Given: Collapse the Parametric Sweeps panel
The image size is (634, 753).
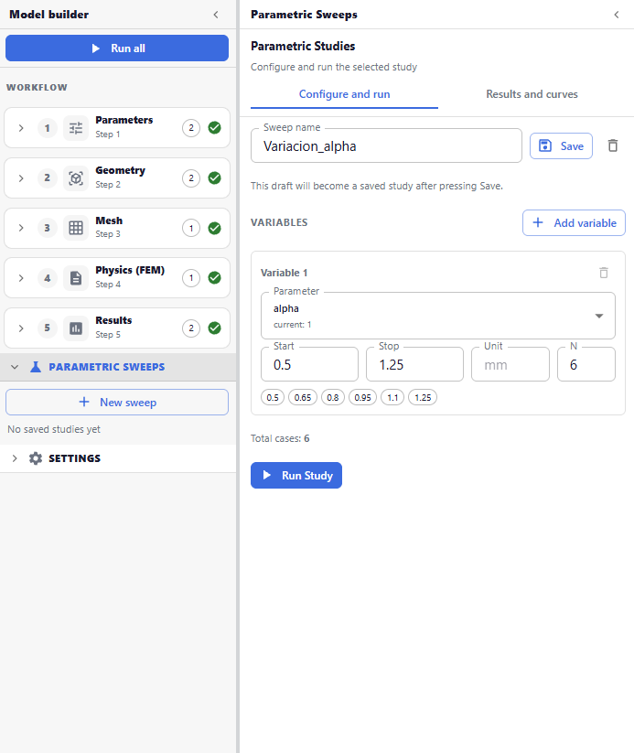Looking at the screenshot, I should (617, 15).
